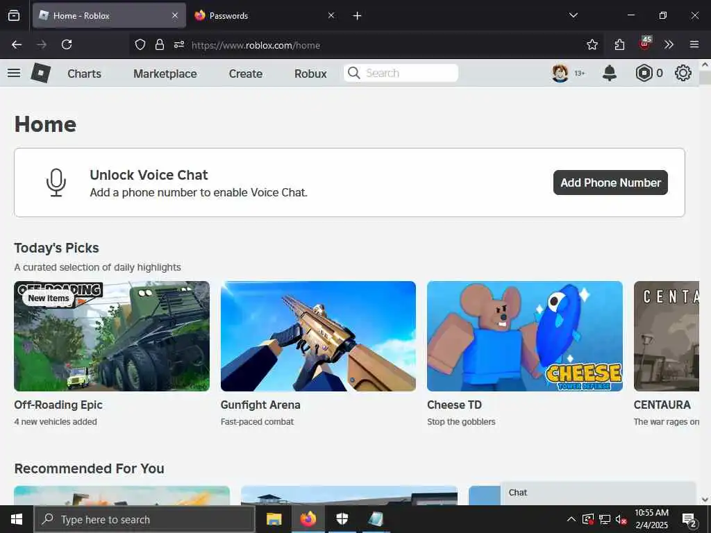Click the Gunfight Arena title

(260, 405)
